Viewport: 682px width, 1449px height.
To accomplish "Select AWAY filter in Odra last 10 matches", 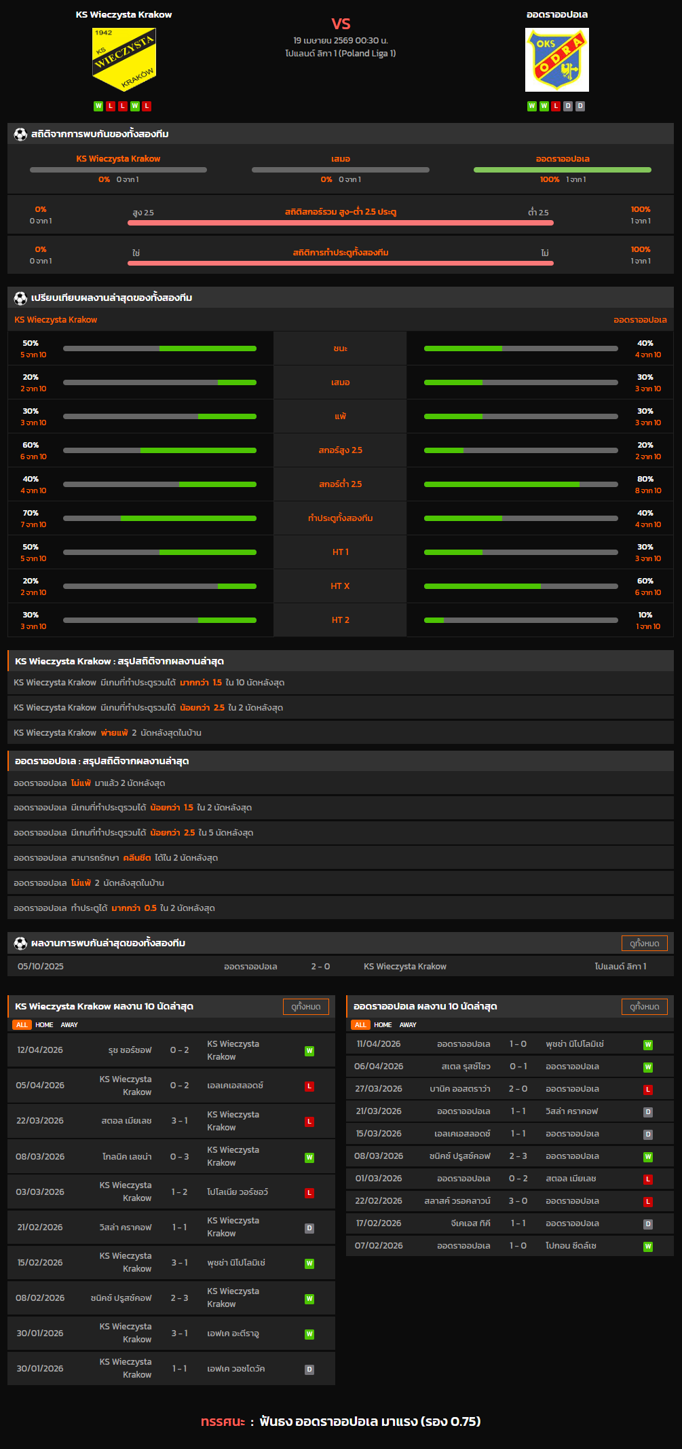I will [x=408, y=1024].
